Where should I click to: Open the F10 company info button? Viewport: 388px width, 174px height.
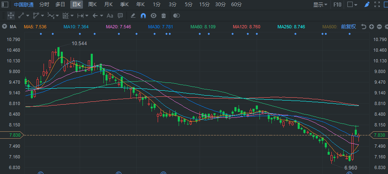(x=337, y=5)
